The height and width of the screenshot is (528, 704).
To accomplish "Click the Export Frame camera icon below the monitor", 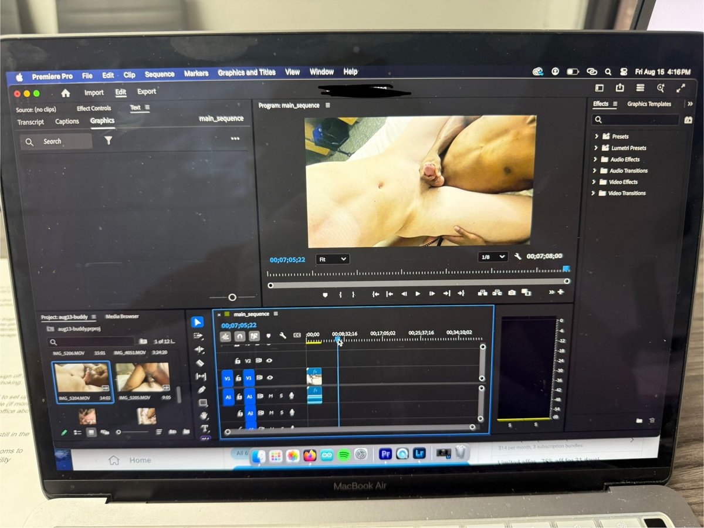I will point(512,293).
